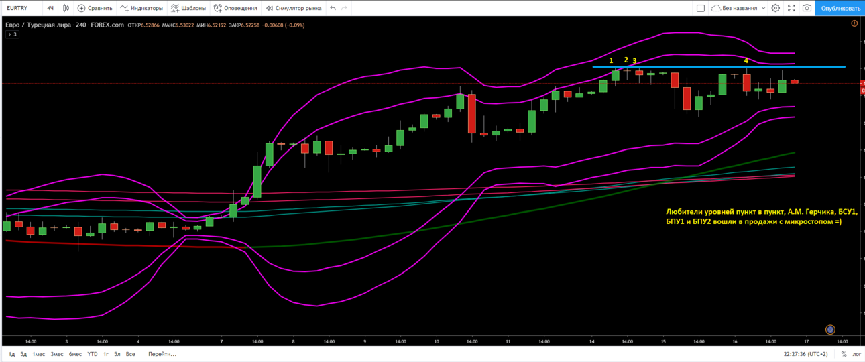
Task: Select the 3мес date range
Action: click(x=57, y=354)
